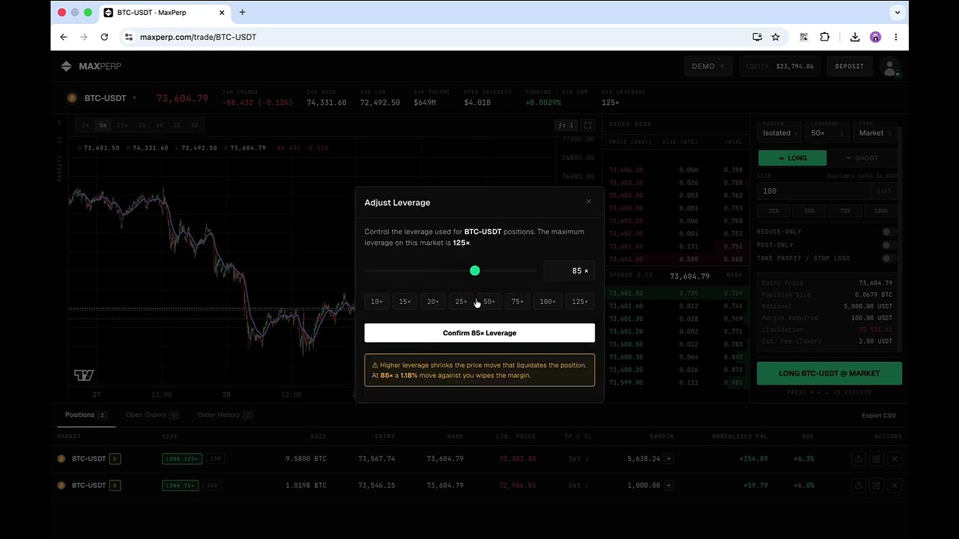This screenshot has height=539, width=959.
Task: Open the Chrome three-dot menu
Action: click(x=895, y=37)
